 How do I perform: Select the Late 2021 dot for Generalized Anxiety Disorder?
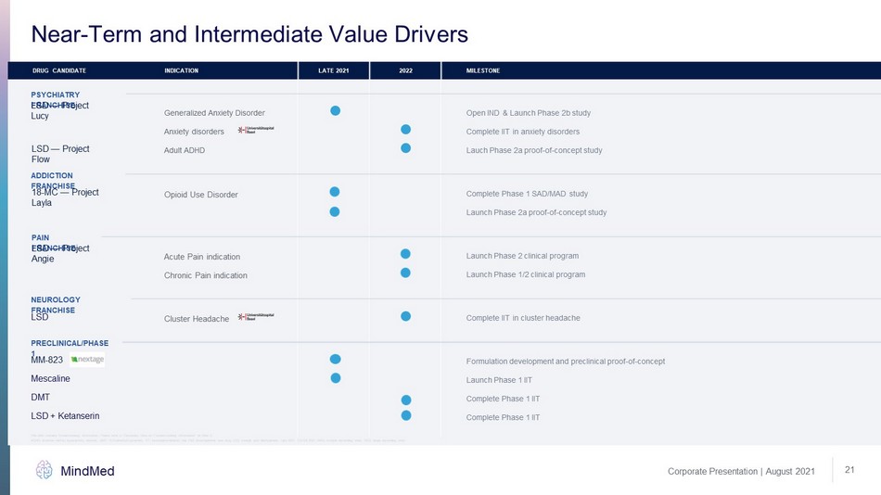click(x=335, y=111)
